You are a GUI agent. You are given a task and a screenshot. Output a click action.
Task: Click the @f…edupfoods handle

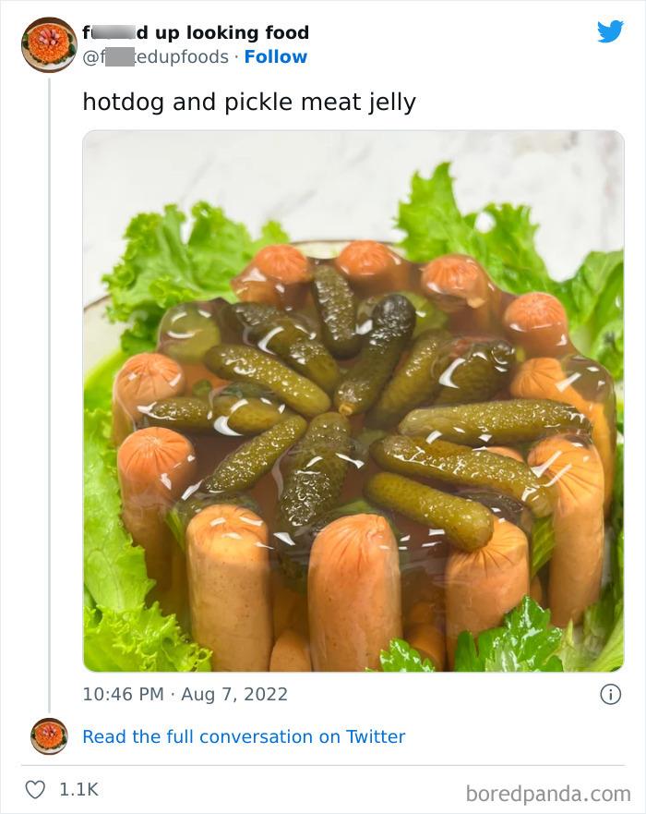click(155, 57)
